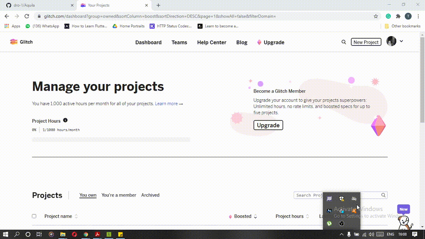Click the Glitch dog help mascot
Image resolution: width=425 pixels, height=239 pixels.
click(405, 223)
